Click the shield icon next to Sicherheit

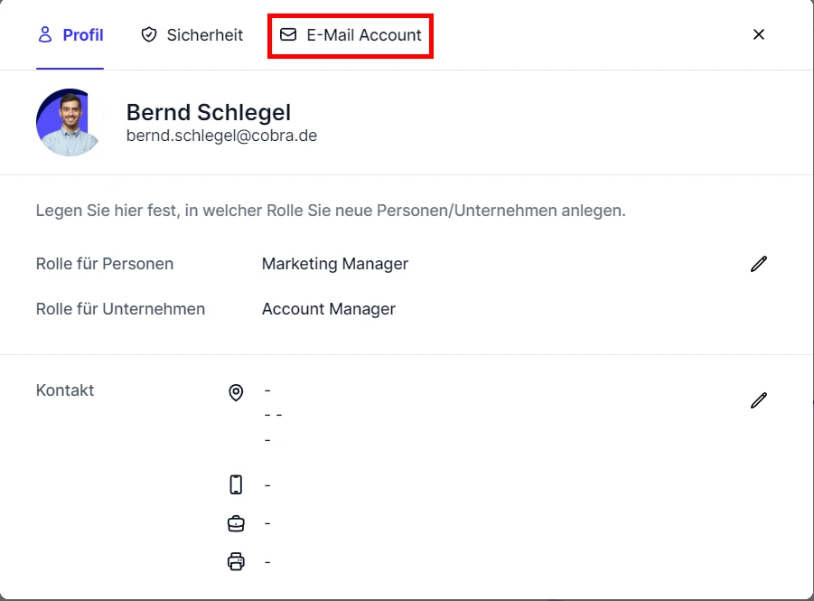(x=148, y=34)
